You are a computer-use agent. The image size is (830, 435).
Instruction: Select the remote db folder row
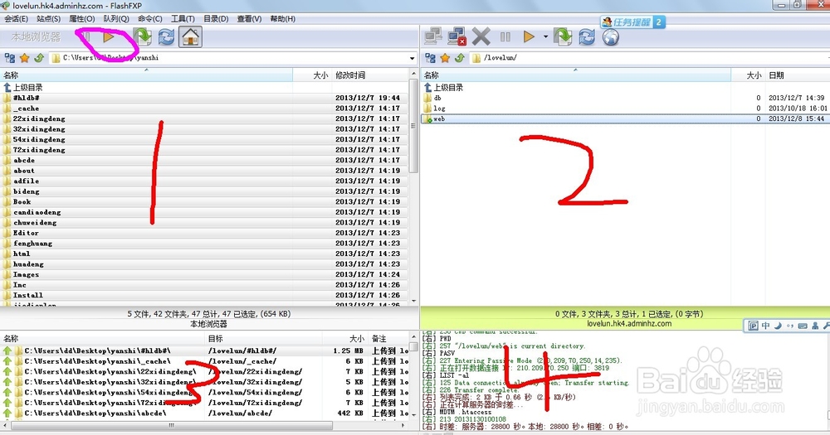[625, 98]
